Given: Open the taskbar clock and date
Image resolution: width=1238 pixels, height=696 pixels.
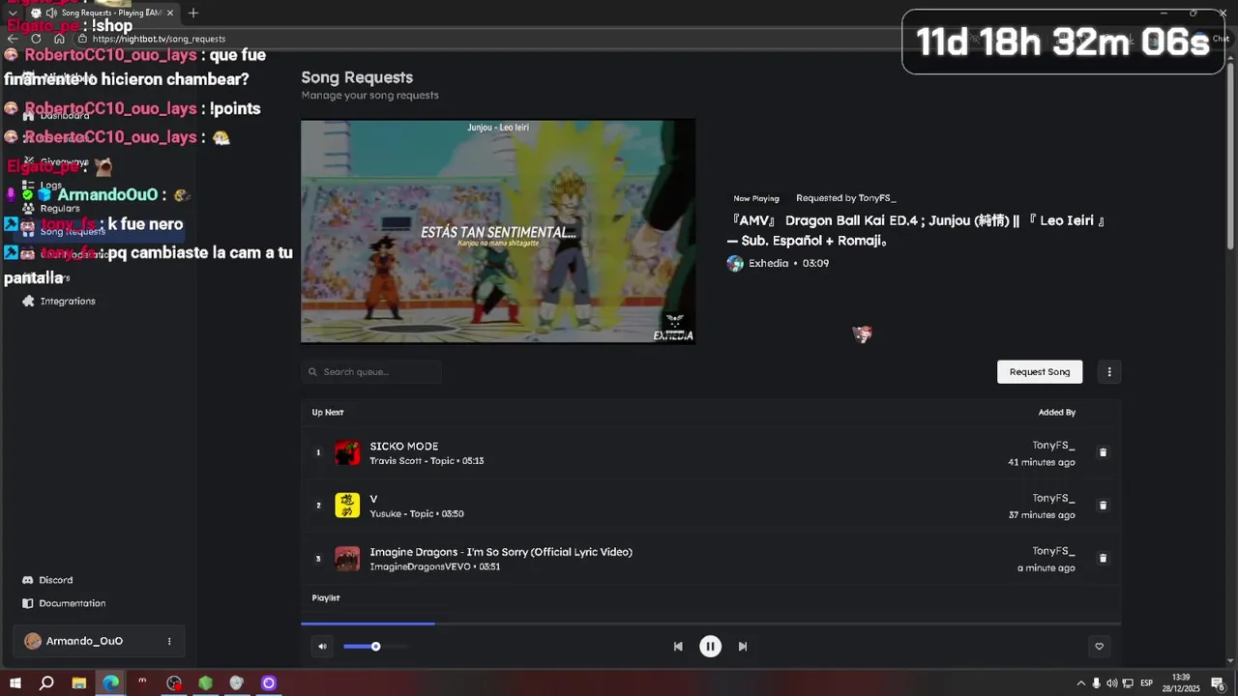Looking at the screenshot, I should tap(1181, 683).
